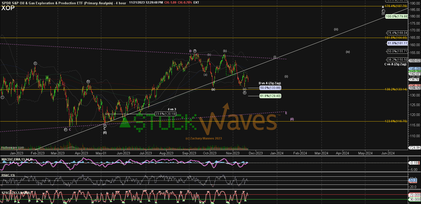
Task: Click the 61.8%(129.40) retracement label
Action: click(x=270, y=96)
